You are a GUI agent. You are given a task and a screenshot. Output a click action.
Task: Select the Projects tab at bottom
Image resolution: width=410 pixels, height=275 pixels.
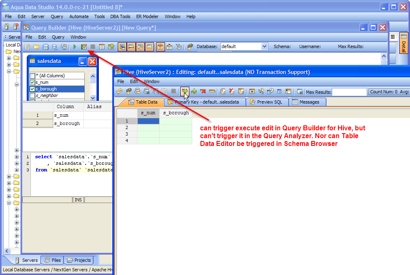point(79,260)
